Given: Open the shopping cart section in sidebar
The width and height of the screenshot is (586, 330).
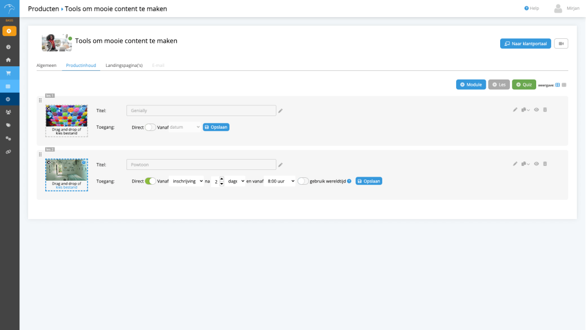Looking at the screenshot, I should click(9, 73).
